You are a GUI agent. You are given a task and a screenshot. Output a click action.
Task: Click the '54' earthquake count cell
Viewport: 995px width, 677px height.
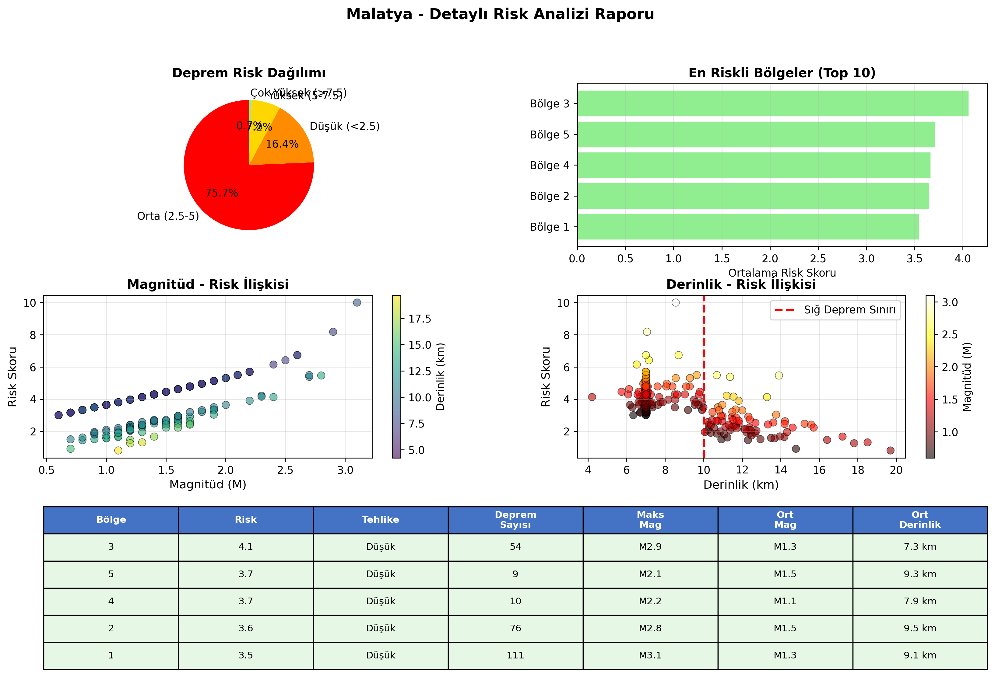point(515,547)
